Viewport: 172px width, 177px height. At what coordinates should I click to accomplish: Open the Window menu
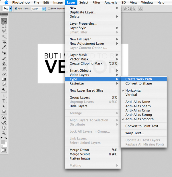click(147, 2)
